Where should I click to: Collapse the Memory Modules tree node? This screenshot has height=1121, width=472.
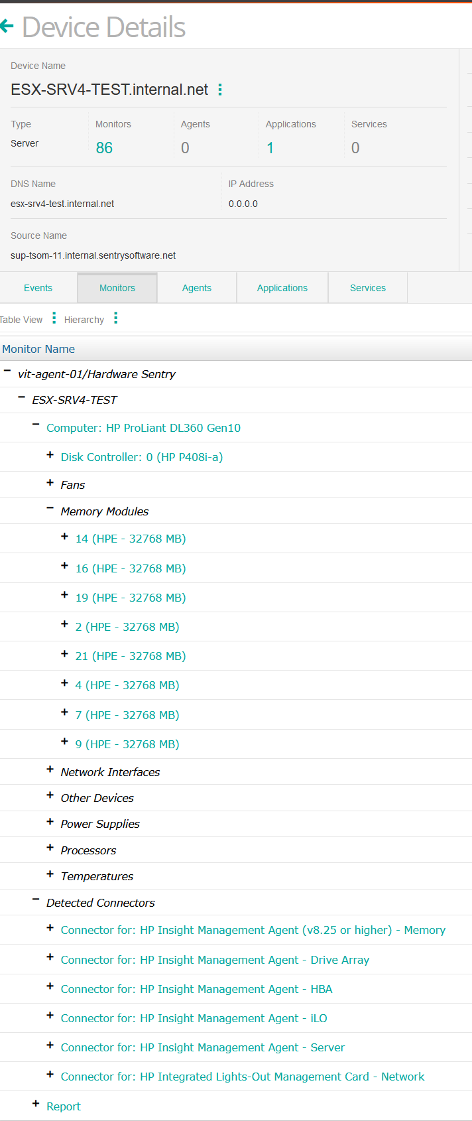tap(50, 509)
